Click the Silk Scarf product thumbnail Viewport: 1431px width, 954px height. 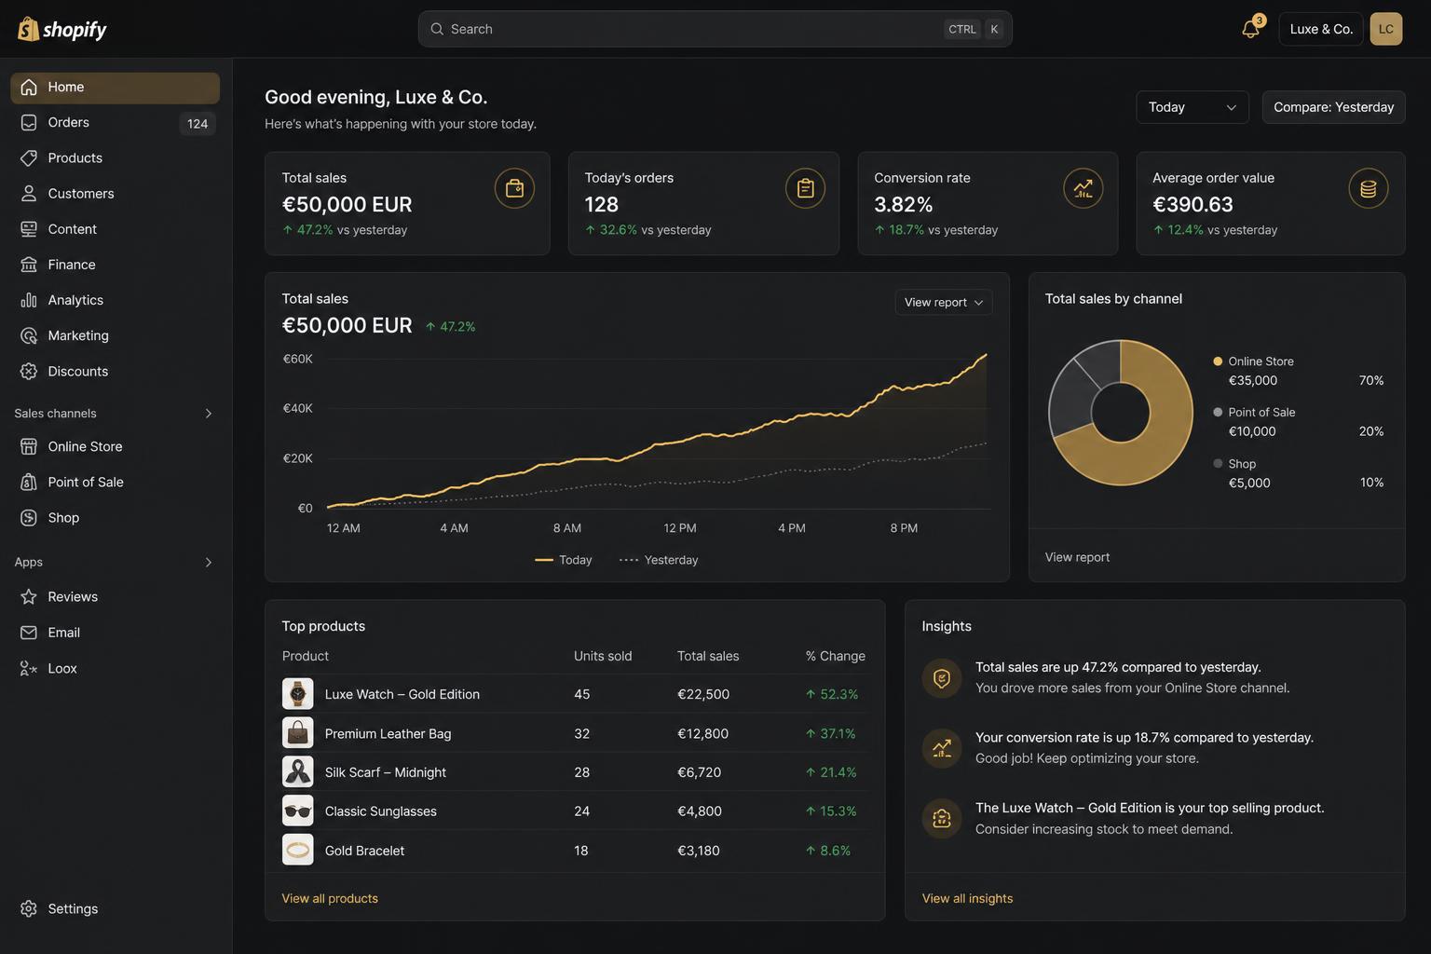(298, 772)
